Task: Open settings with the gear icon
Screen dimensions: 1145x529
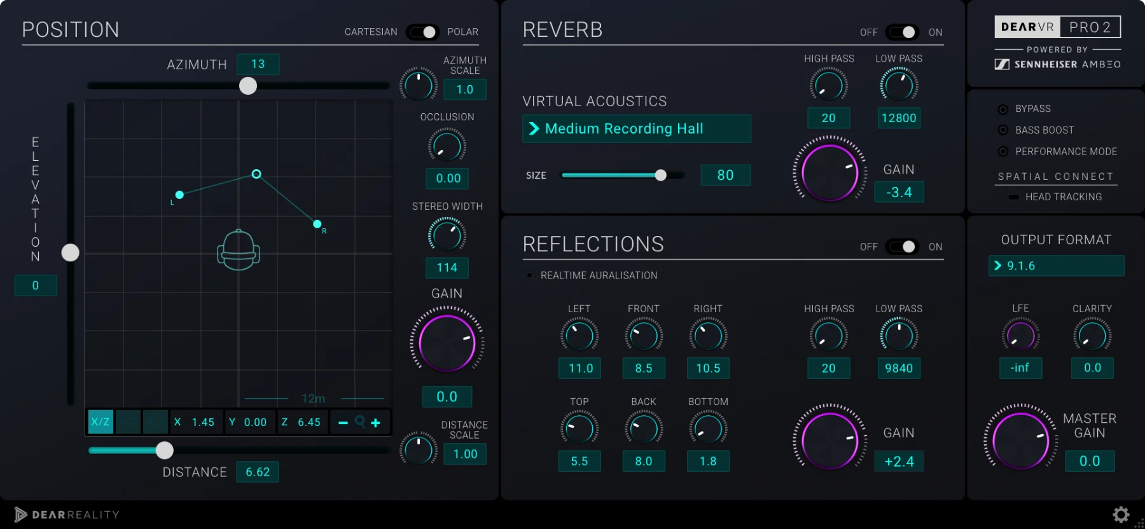Action: click(1121, 514)
